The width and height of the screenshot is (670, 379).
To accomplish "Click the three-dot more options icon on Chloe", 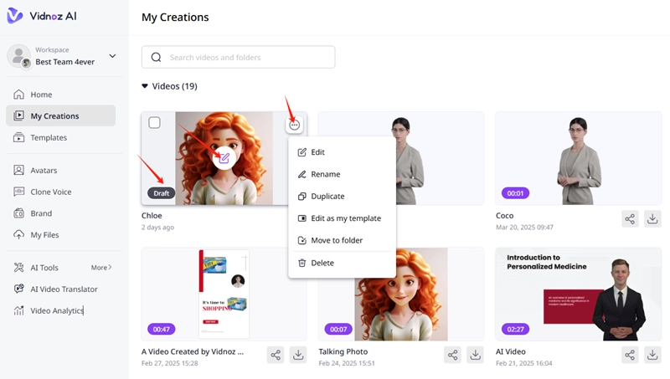I will 294,125.
